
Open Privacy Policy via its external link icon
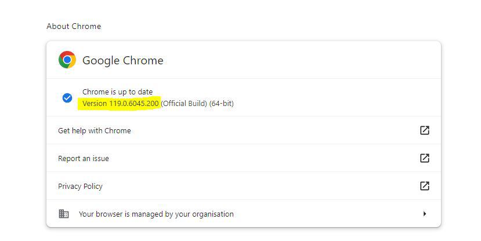point(424,186)
